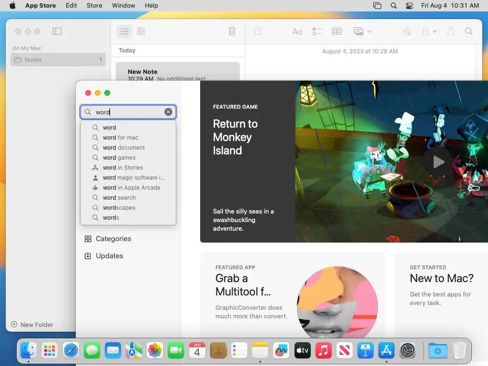
Task: Open the Downloads folder in the Dock
Action: [x=437, y=350]
